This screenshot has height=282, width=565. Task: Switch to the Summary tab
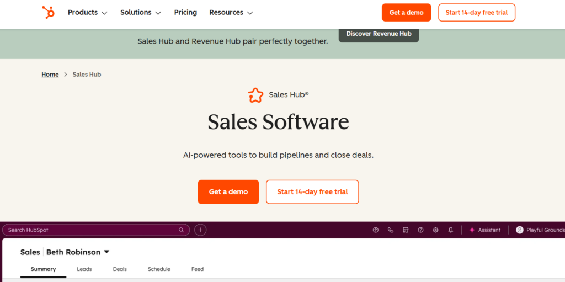pyautogui.click(x=43, y=269)
